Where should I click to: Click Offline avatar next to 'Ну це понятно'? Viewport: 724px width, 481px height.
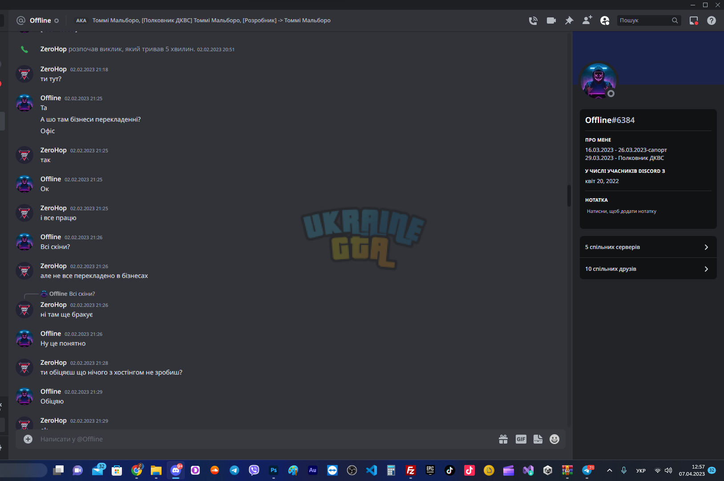coord(24,338)
